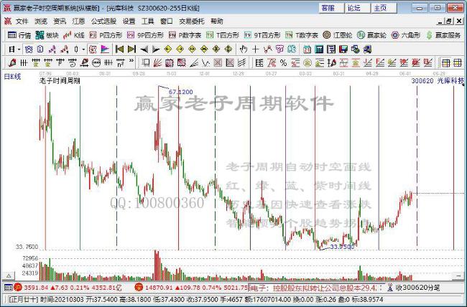Jump to first bar with skip-start icon
The image size is (467, 307).
click(120, 49)
